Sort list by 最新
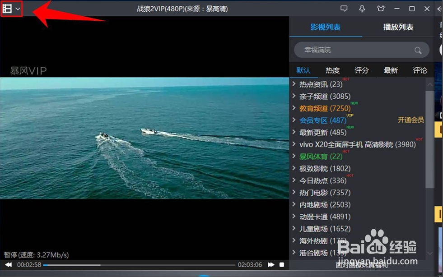This screenshot has width=443, height=277. click(391, 70)
